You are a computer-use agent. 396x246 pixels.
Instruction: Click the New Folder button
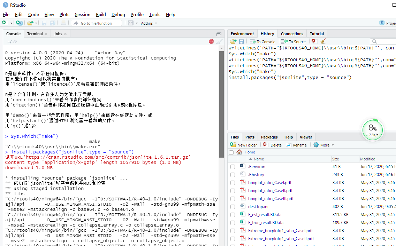(x=243, y=145)
